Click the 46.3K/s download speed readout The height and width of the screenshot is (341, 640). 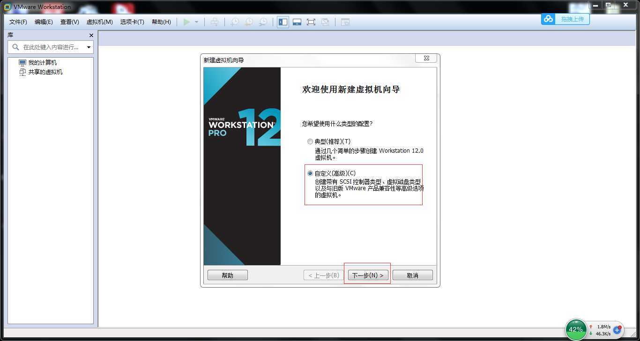[603, 334]
